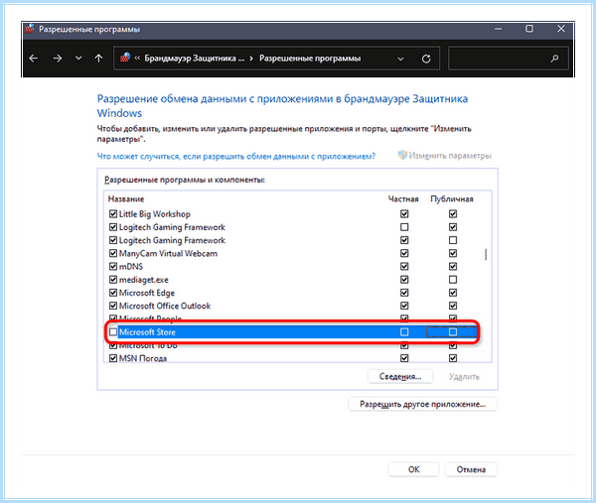The image size is (596, 503).
Task: Go back with the left arrow
Action: coord(34,59)
